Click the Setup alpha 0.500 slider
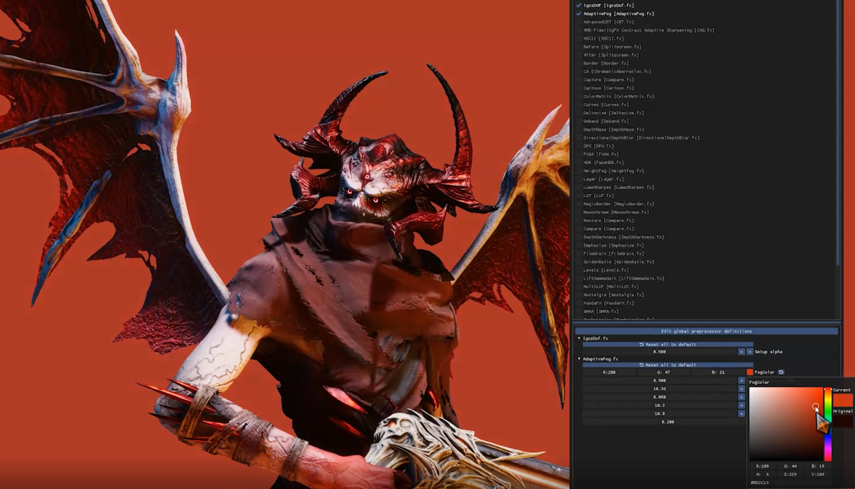 (659, 352)
